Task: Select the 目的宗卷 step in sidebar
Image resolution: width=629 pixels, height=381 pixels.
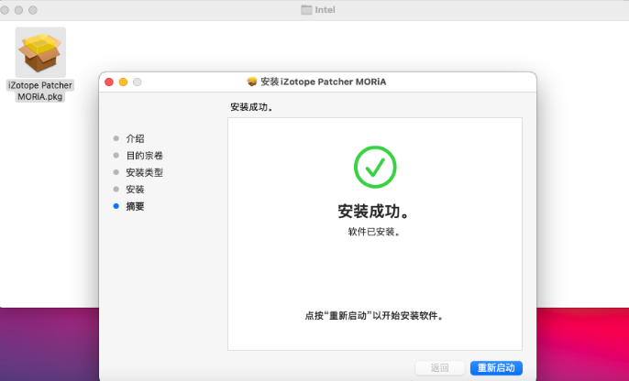Action: [145, 156]
